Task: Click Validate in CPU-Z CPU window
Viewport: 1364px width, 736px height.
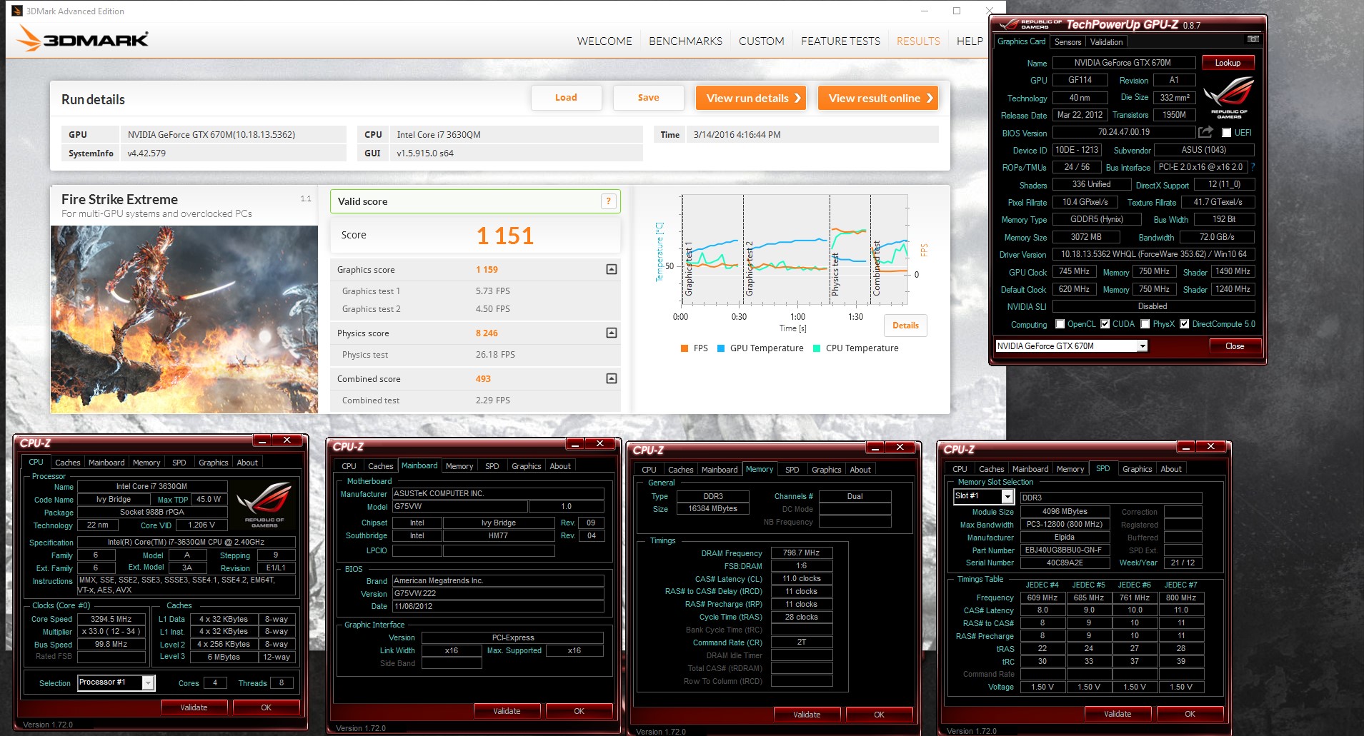Action: point(194,707)
